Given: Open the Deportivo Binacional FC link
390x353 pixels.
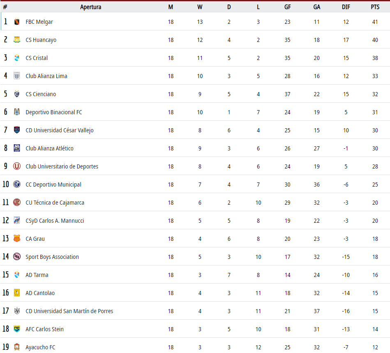Looking at the screenshot, I should [54, 112].
